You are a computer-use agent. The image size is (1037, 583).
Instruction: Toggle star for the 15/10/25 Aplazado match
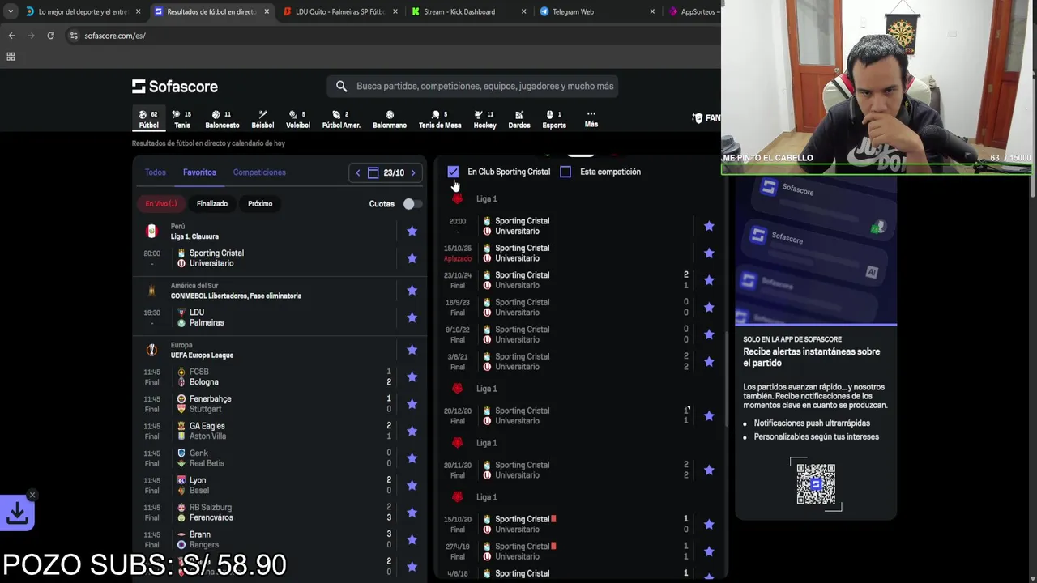point(709,253)
